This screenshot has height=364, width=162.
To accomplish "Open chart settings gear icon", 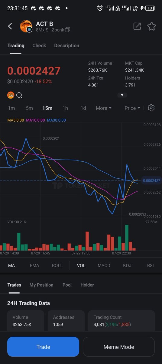I will coord(151,108).
